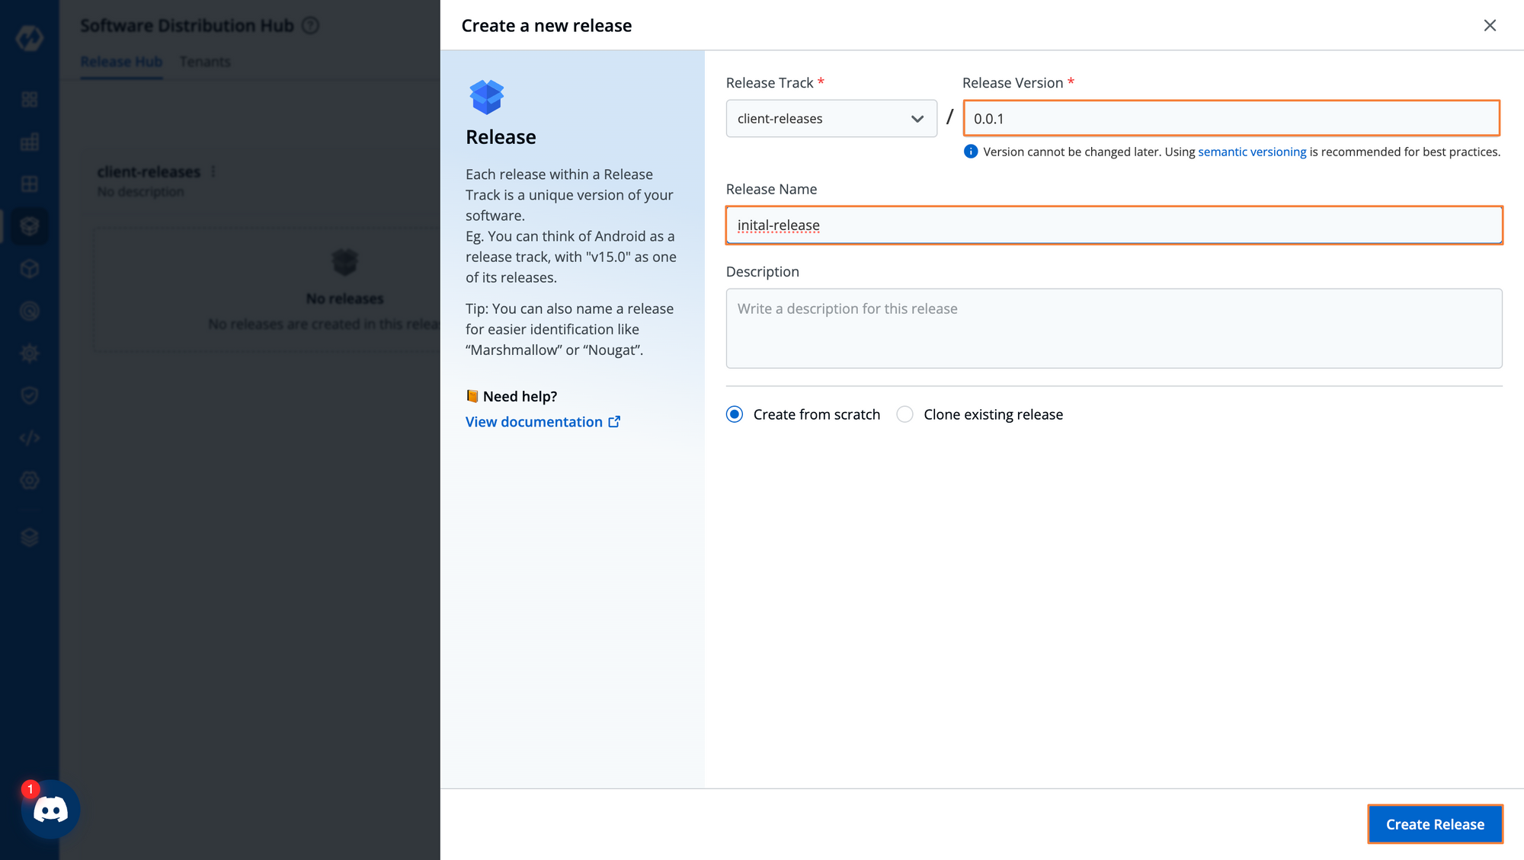Click the Release Hub tab
The height and width of the screenshot is (860, 1524).
coord(121,61)
